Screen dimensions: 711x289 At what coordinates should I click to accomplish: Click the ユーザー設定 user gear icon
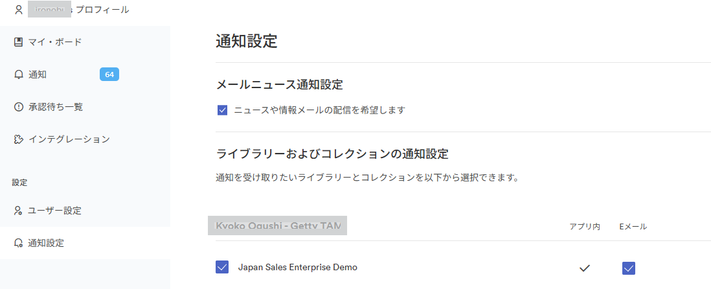coord(19,211)
